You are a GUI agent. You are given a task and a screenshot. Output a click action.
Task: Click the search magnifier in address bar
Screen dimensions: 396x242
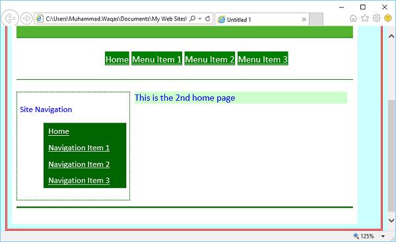click(193, 18)
